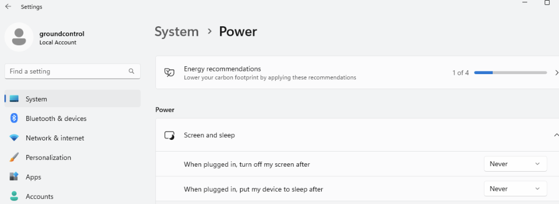Viewport: 559px width, 204px height.
Task: Click the back arrow in Settings
Action: pos(8,7)
